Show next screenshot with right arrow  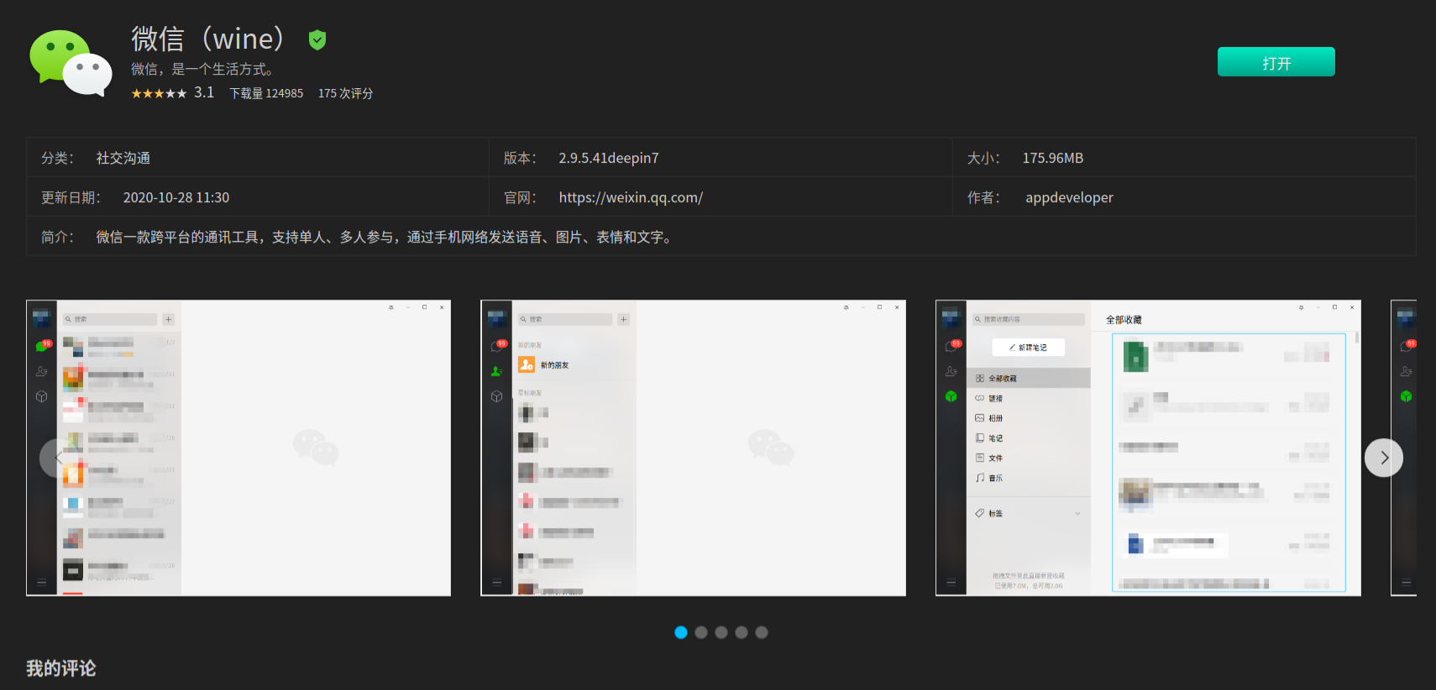(1384, 457)
